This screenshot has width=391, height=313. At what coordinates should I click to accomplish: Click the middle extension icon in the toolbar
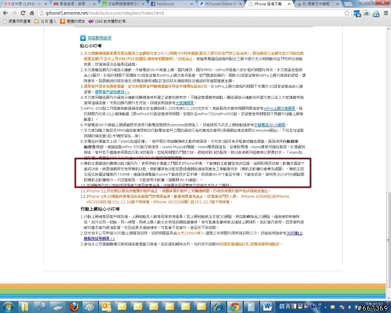tap(367, 13)
